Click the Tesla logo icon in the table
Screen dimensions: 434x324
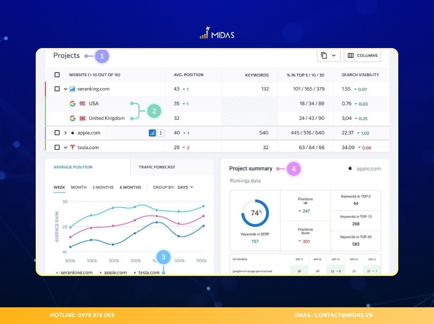pyautogui.click(x=72, y=147)
